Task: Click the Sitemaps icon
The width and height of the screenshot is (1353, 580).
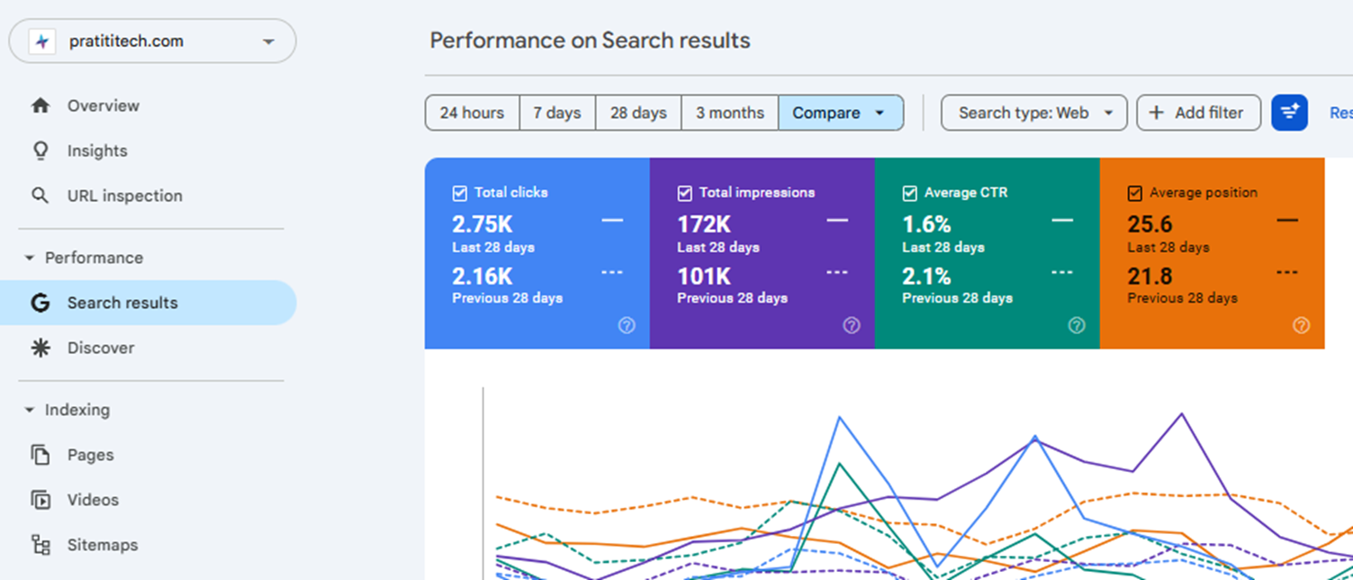Action: [x=41, y=545]
